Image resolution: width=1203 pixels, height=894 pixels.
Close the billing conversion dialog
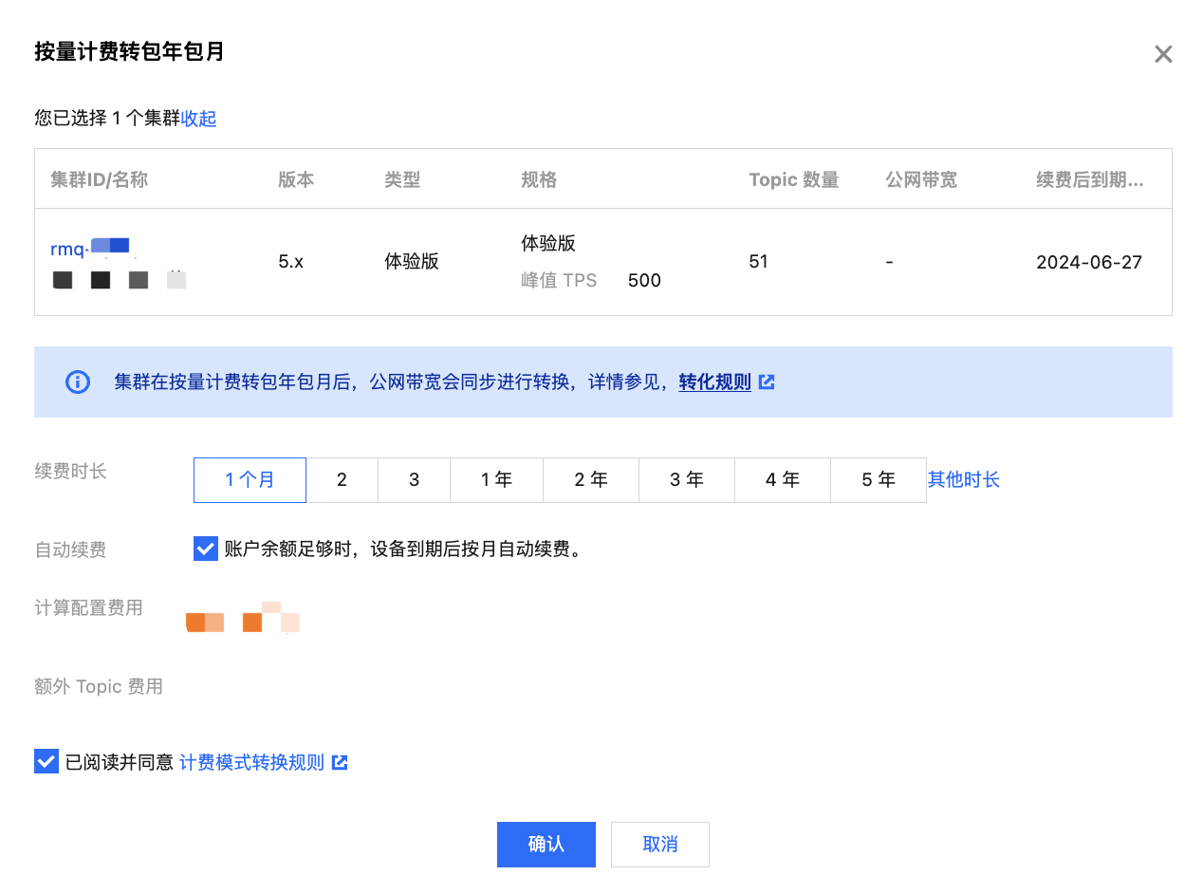[1163, 54]
